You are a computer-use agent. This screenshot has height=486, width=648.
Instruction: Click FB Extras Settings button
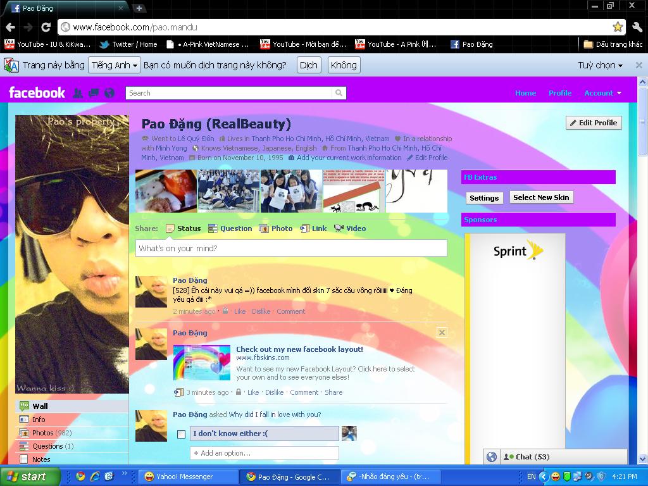484,198
